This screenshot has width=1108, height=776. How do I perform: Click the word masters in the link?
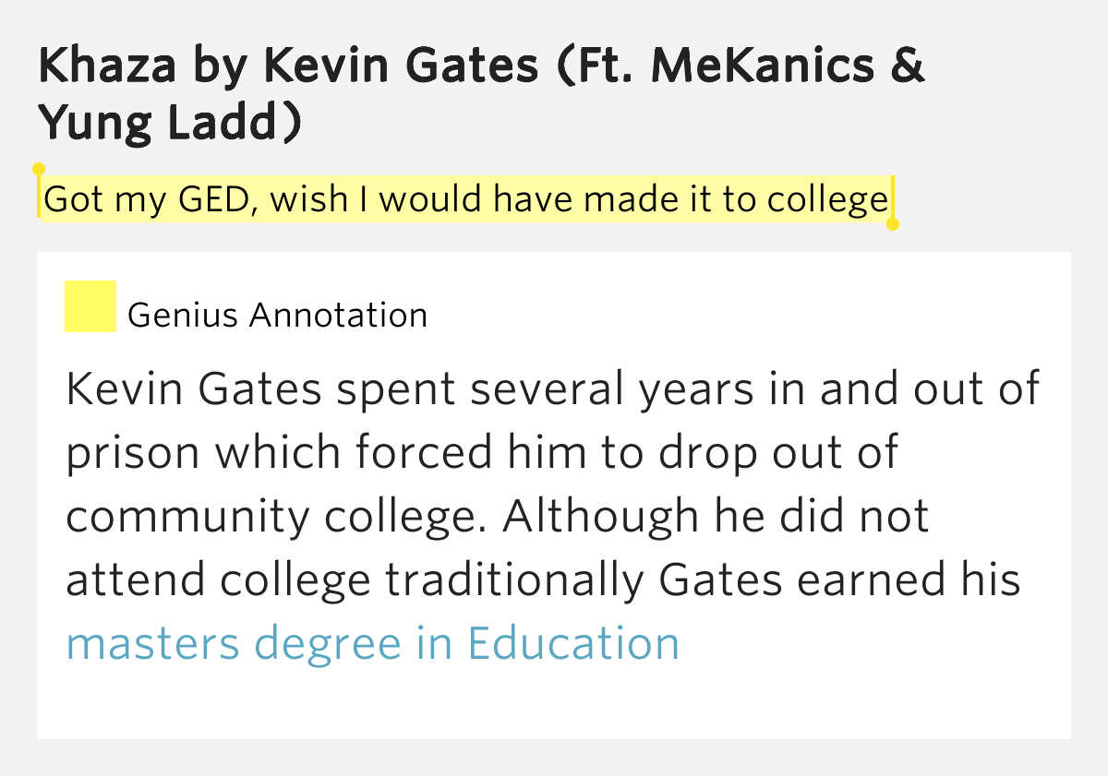click(152, 643)
